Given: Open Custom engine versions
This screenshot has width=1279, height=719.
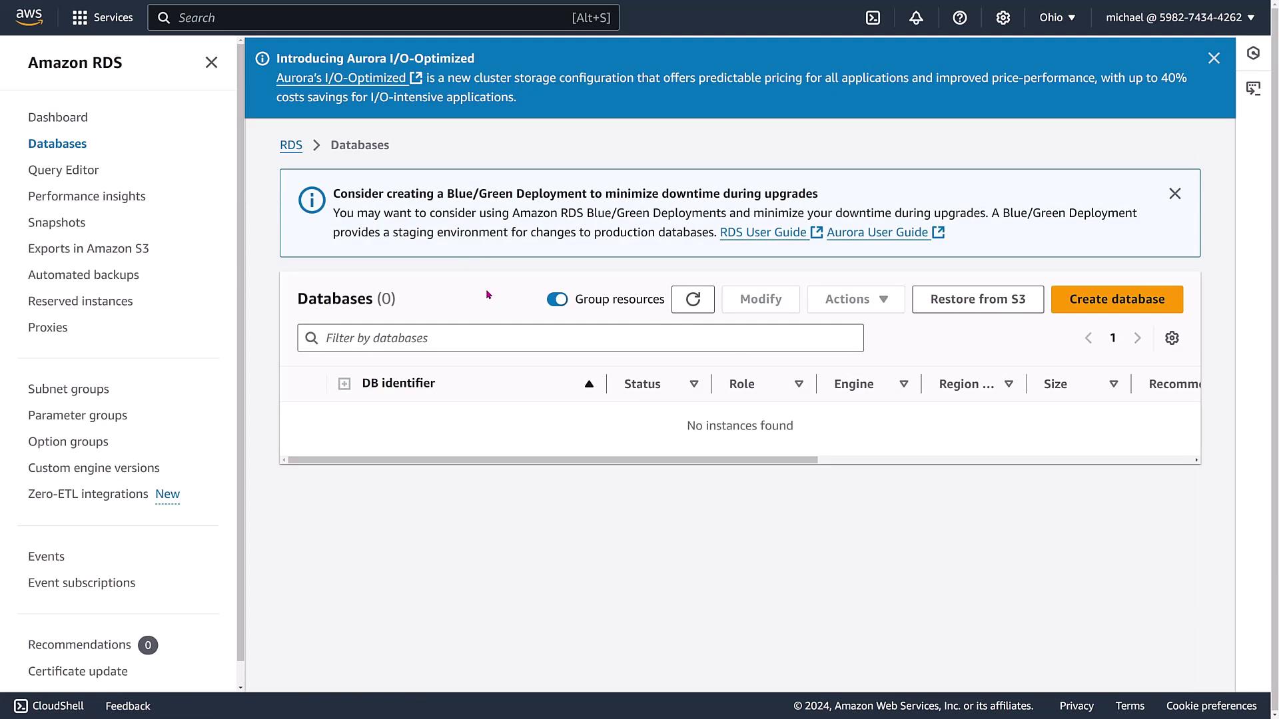Looking at the screenshot, I should click(94, 468).
